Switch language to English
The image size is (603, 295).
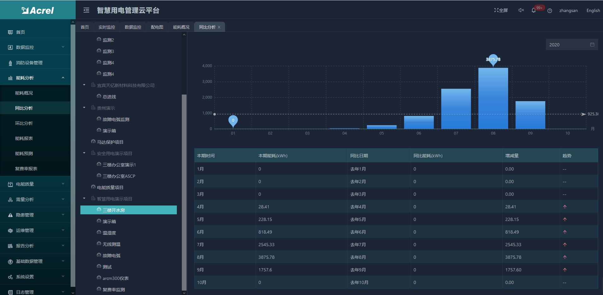593,10
